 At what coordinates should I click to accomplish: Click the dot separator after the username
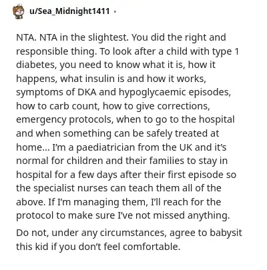[115, 11]
